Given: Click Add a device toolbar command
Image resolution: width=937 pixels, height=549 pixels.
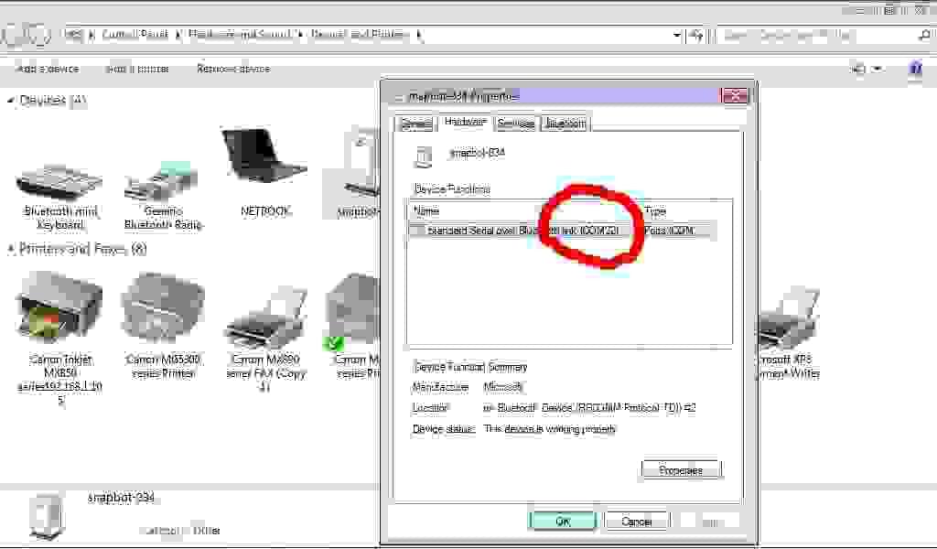Looking at the screenshot, I should (x=48, y=69).
